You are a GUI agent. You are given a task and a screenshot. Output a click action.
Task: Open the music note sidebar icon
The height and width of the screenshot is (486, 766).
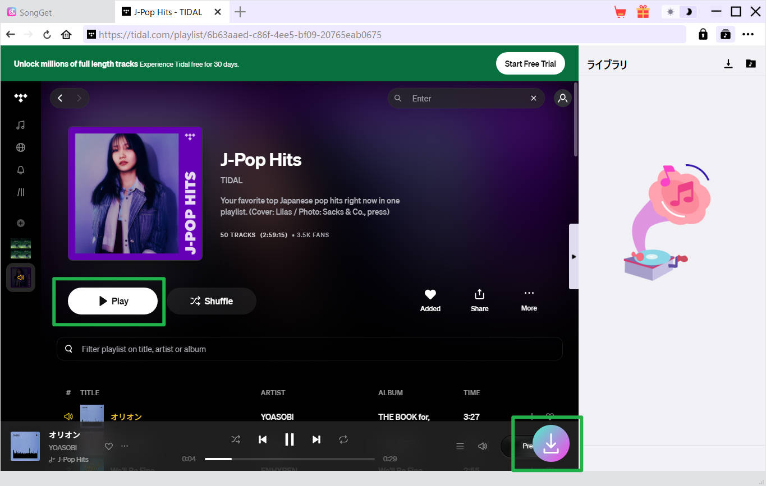tap(21, 125)
